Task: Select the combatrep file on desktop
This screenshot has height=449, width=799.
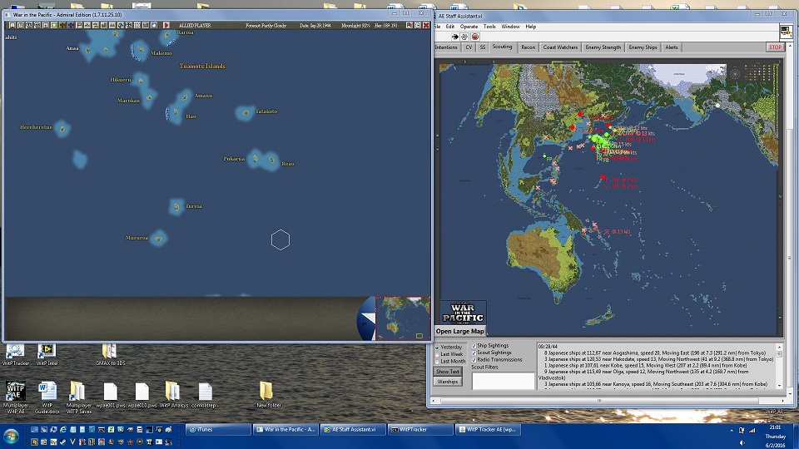Action: [x=205, y=395]
